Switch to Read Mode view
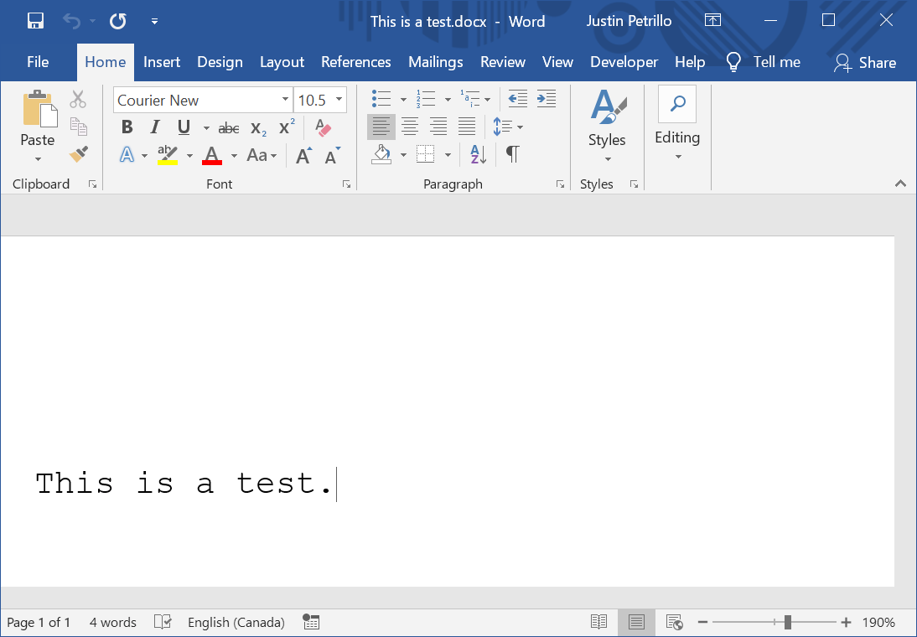This screenshot has width=917, height=637. coord(598,622)
